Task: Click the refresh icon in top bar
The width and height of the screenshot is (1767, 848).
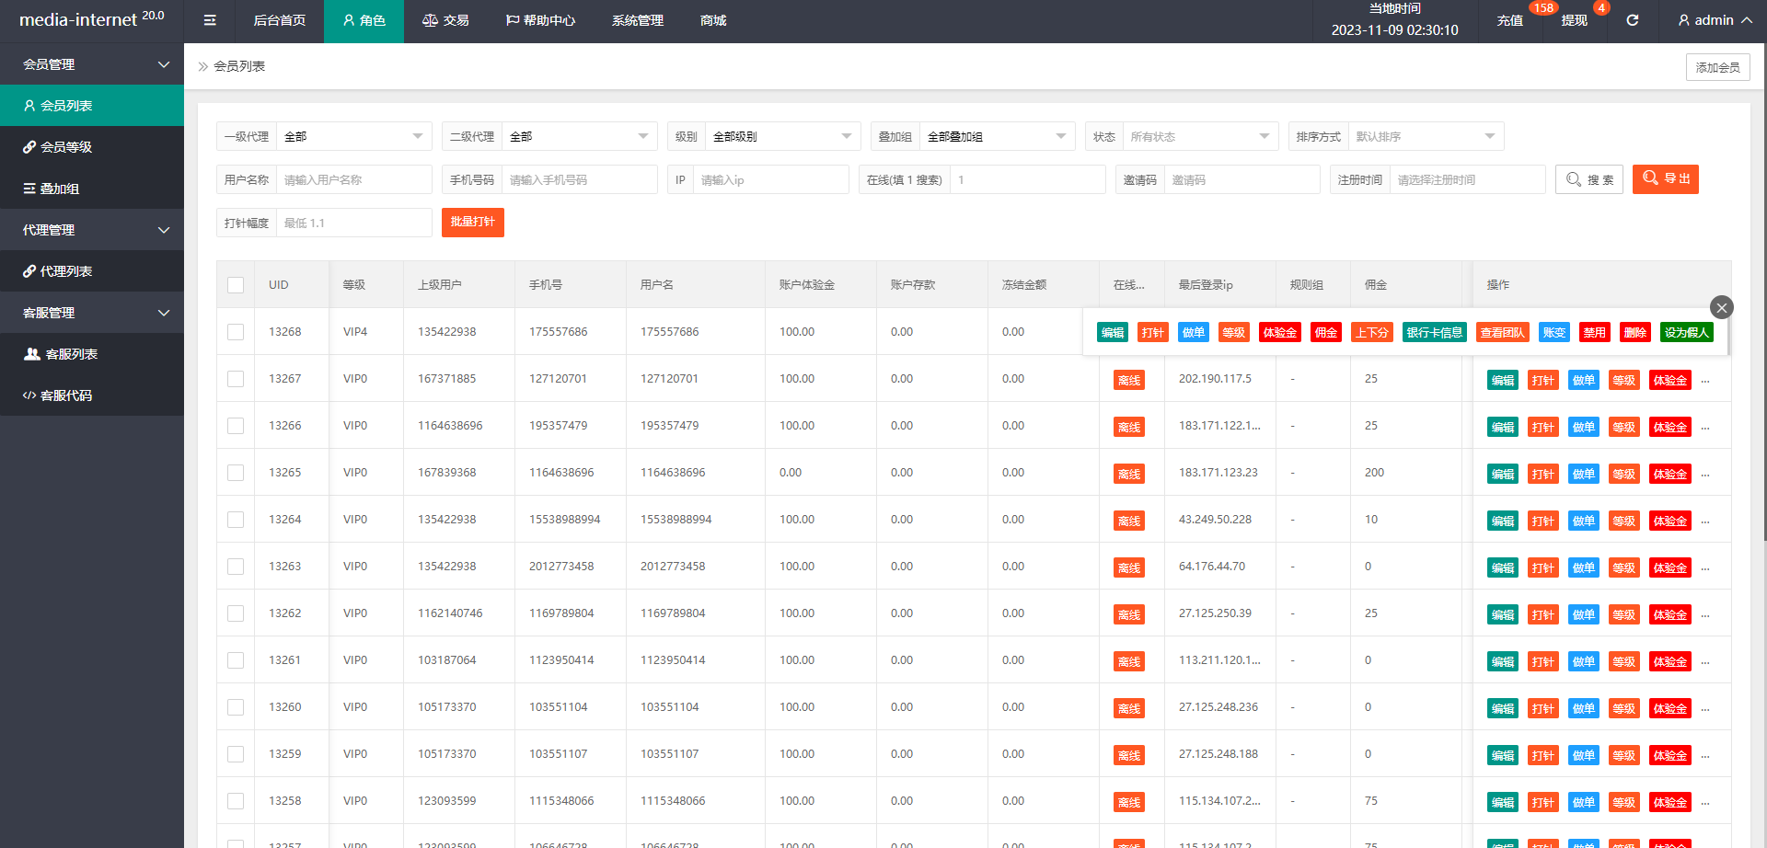Action: (x=1632, y=20)
